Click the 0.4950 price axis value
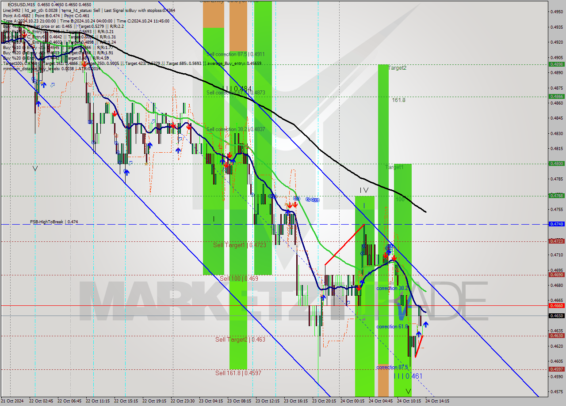566x406 pixels. [556, 12]
